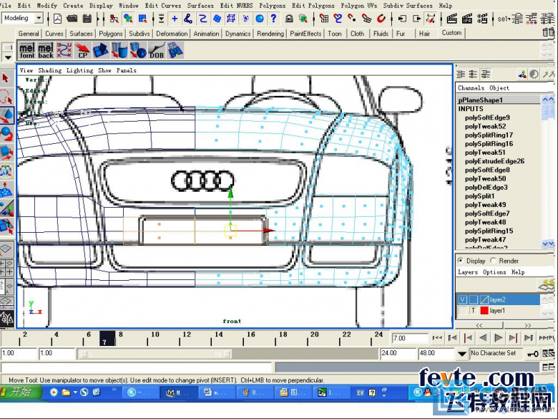558x419 pixels.
Task: Select the Lasso tool in toolbox
Action: point(6,96)
